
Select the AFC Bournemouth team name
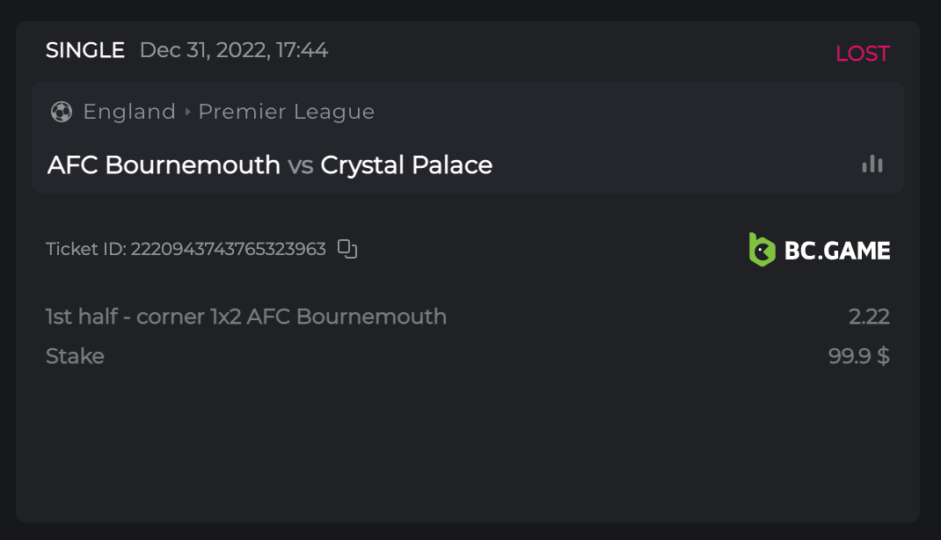(x=164, y=165)
